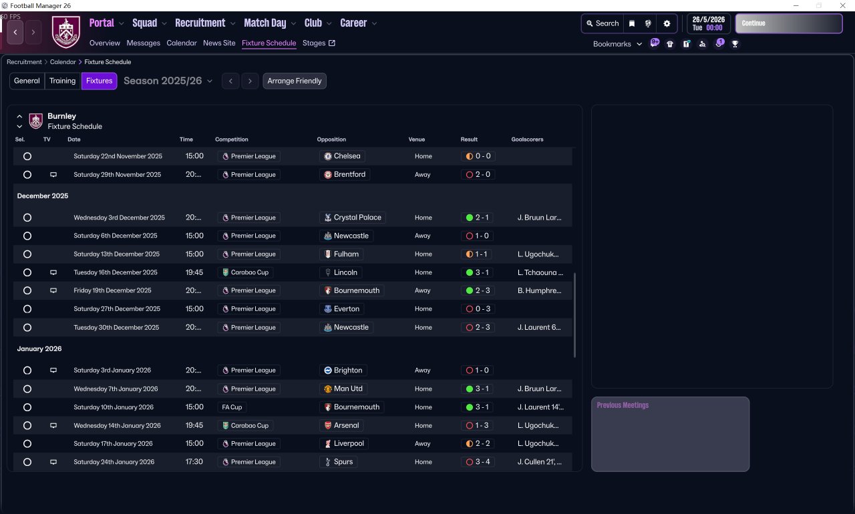Viewport: 855px width, 514px height.
Task: Select the Lincoln Carabao Cup fixture radio
Action: pos(27,272)
